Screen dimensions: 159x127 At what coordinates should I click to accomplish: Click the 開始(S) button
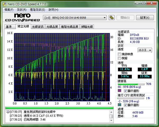(125, 18)
